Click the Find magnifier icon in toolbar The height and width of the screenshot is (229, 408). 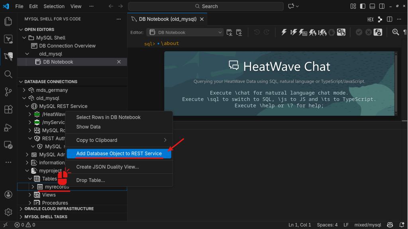click(396, 32)
